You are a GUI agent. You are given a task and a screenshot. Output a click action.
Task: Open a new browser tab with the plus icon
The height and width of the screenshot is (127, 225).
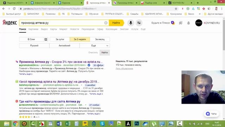(198, 3)
